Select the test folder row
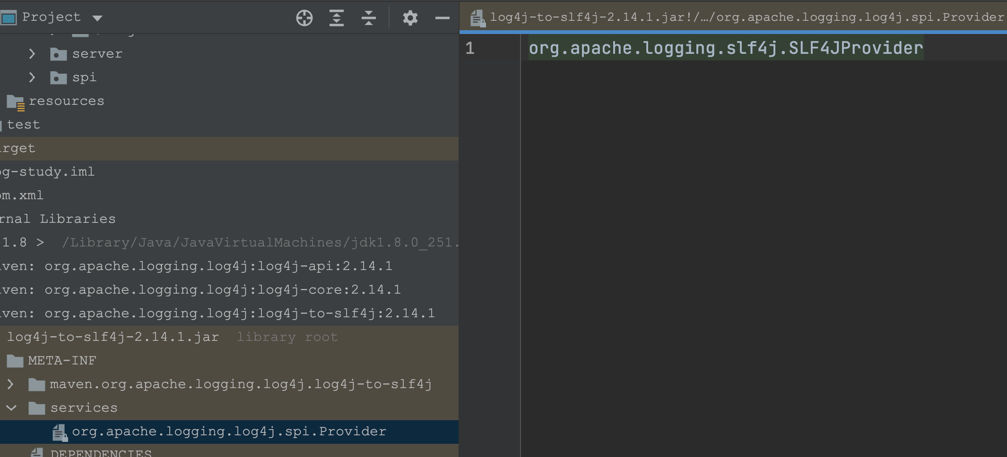Screen dimensions: 1007x457 tap(229, 125)
